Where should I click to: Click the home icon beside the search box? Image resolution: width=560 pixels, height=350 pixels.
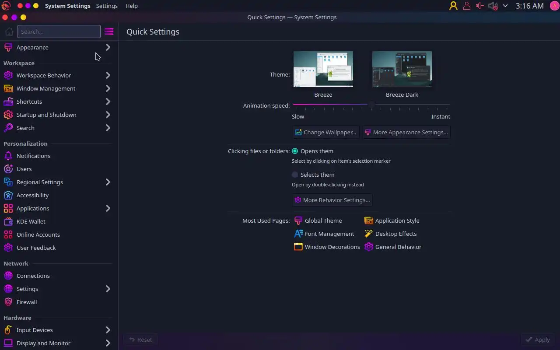coord(9,31)
